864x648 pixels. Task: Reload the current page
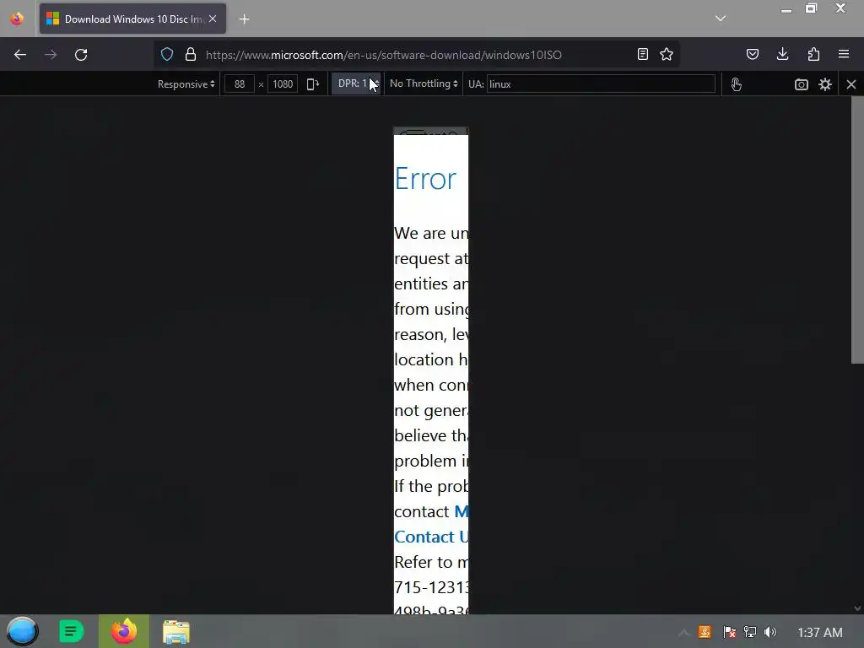[x=81, y=55]
